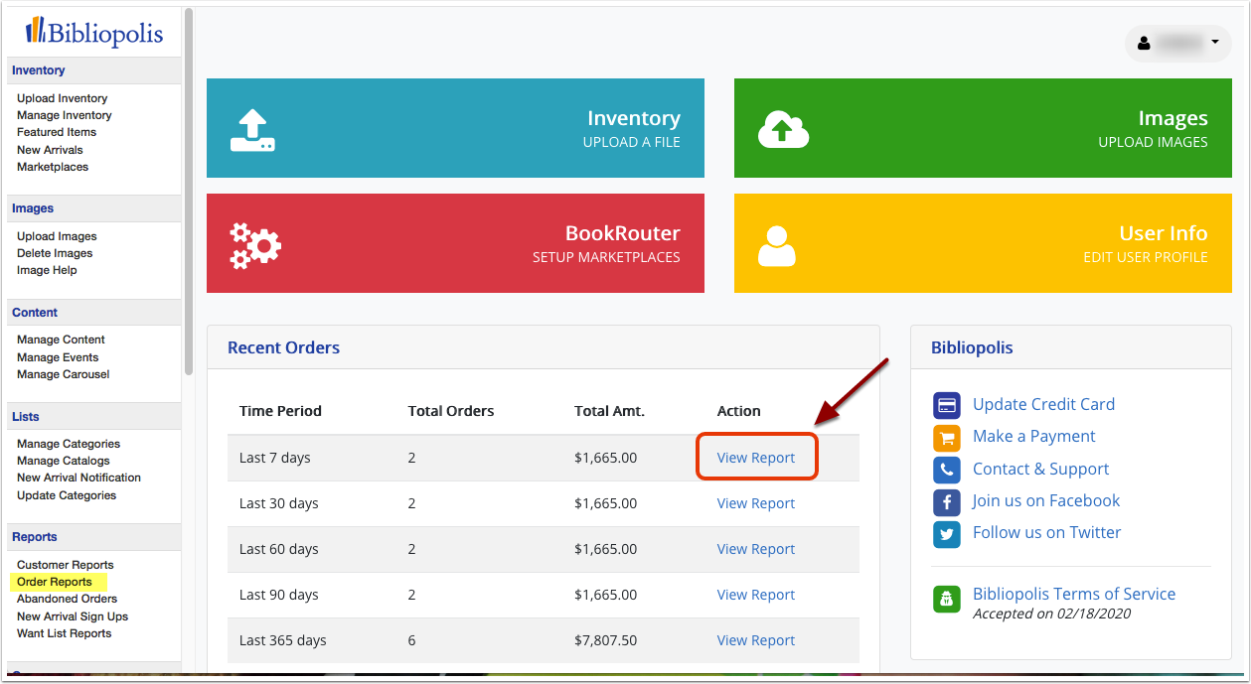Open the Images Upload Images tile
Image resolution: width=1251 pixels, height=684 pixels.
click(x=983, y=128)
